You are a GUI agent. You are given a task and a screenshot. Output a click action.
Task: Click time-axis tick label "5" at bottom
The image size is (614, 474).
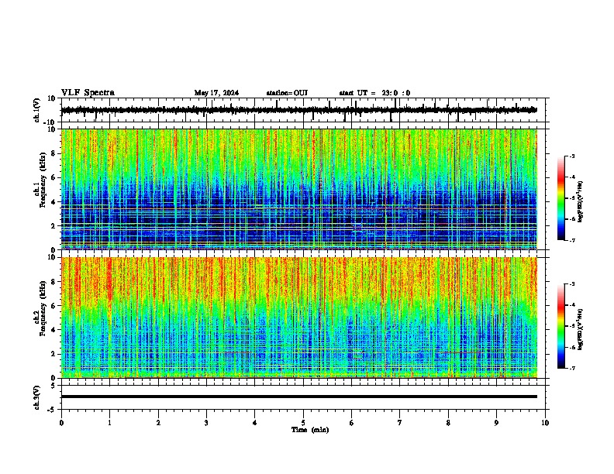[x=303, y=423]
